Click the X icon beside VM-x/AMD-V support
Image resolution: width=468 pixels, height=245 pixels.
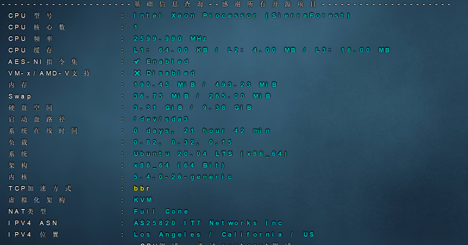(x=137, y=73)
